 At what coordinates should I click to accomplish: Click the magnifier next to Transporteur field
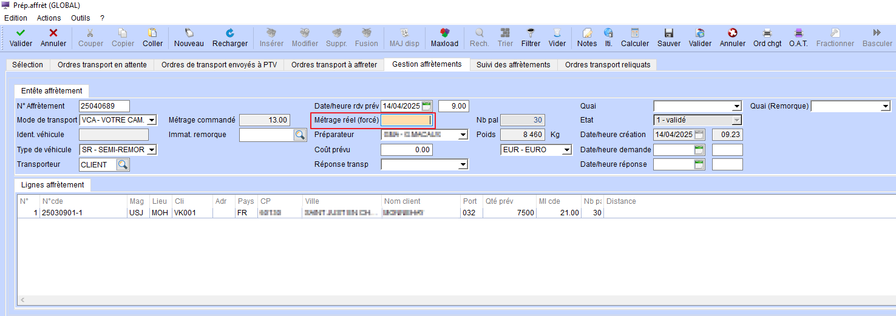123,164
